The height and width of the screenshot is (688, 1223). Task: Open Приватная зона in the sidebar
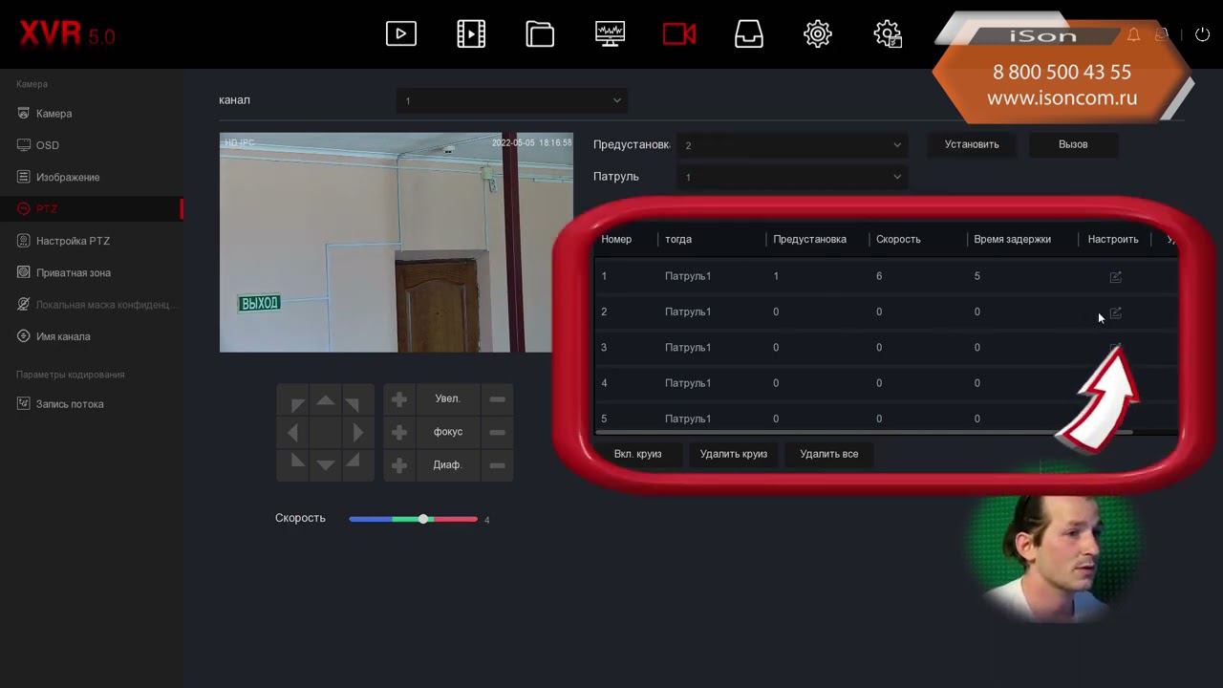[74, 273]
